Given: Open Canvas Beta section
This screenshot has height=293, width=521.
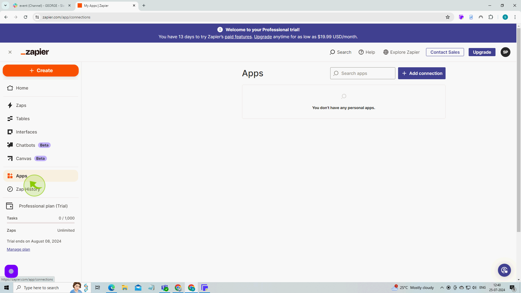Looking at the screenshot, I should tap(41, 158).
